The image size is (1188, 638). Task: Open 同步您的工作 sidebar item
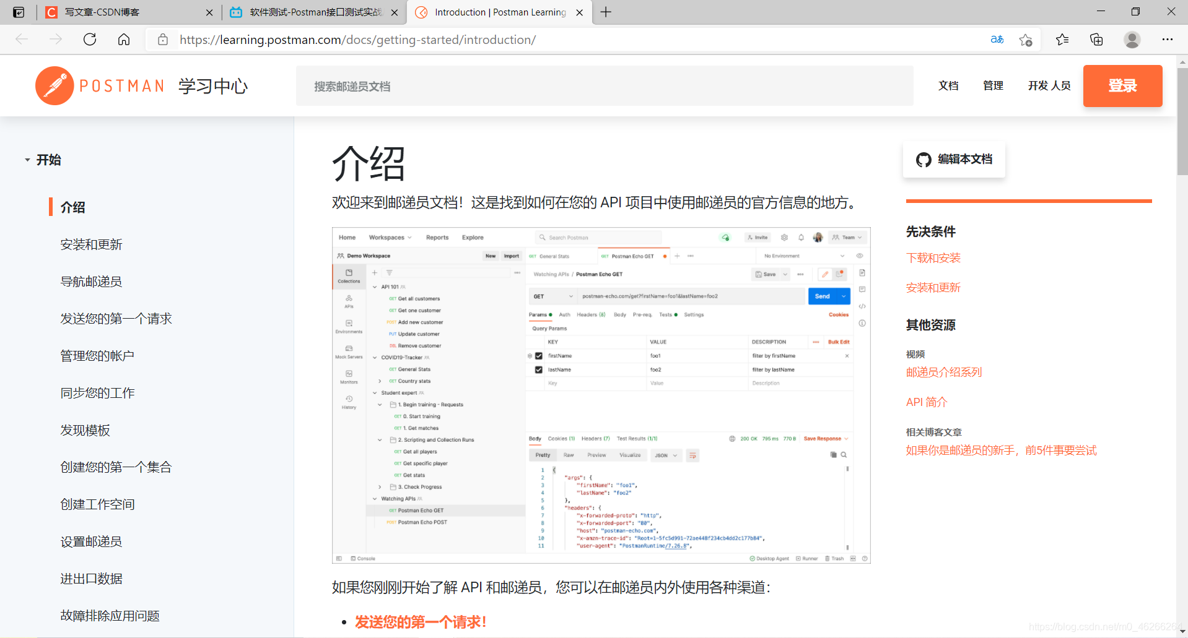point(97,393)
